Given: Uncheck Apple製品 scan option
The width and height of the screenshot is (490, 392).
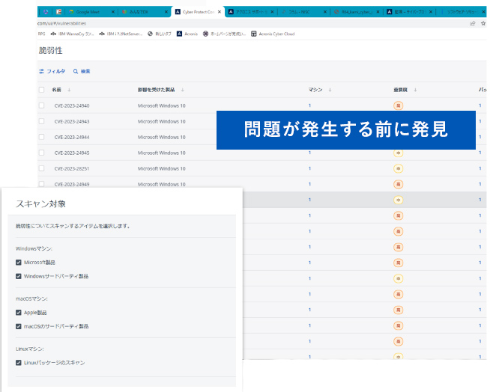Looking at the screenshot, I should click(19, 313).
